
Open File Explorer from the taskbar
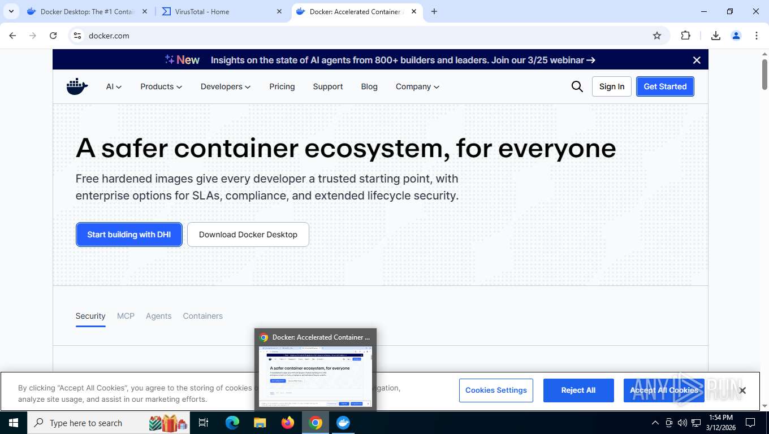pyautogui.click(x=260, y=423)
